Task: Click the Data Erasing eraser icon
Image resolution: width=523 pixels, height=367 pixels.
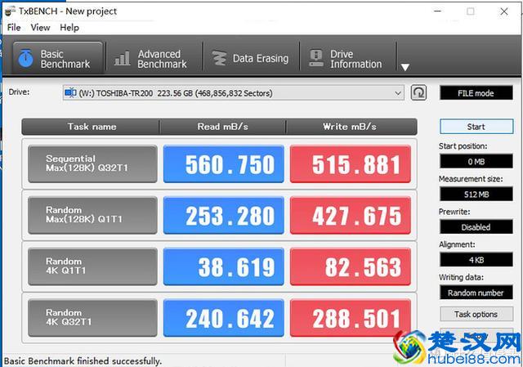Action: point(218,59)
